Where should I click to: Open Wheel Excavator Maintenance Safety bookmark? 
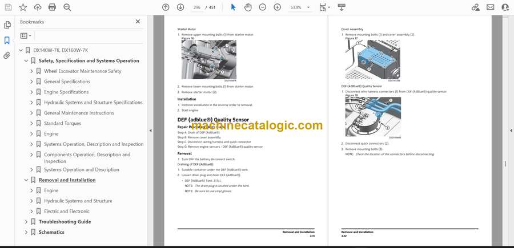[x=83, y=71]
